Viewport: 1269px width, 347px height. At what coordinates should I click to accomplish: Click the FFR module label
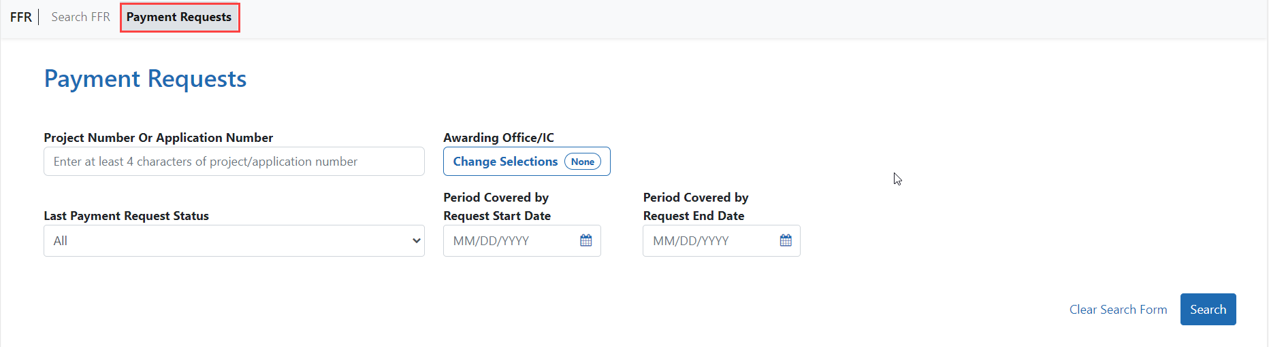pos(21,17)
